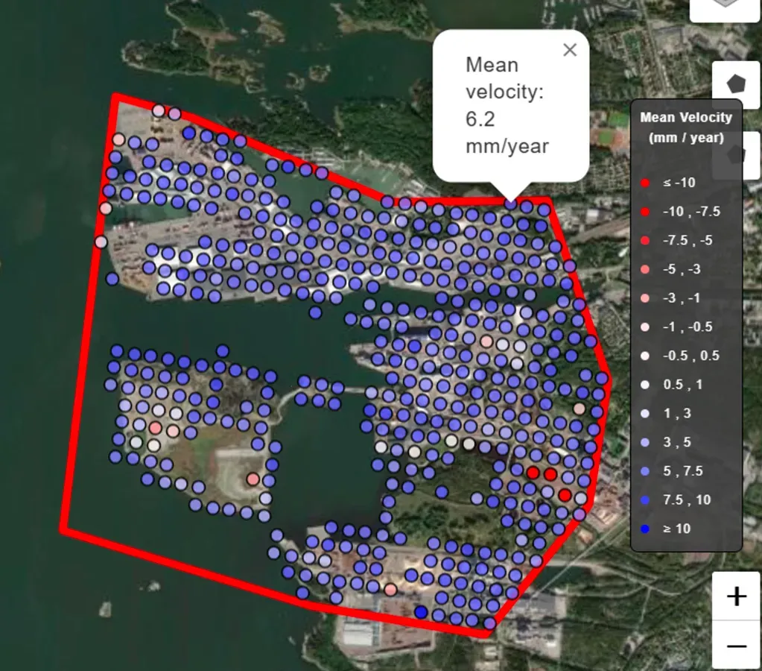Select the '-7.5 , -5' legend label
The image size is (762, 671).
coord(688,240)
